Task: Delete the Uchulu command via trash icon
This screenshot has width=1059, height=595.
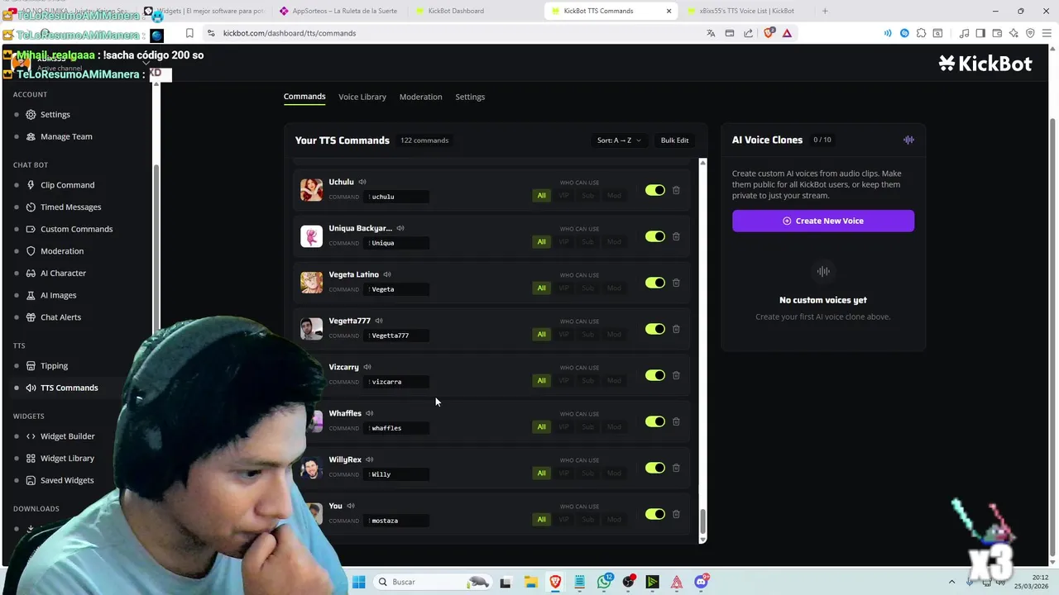Action: tap(676, 190)
